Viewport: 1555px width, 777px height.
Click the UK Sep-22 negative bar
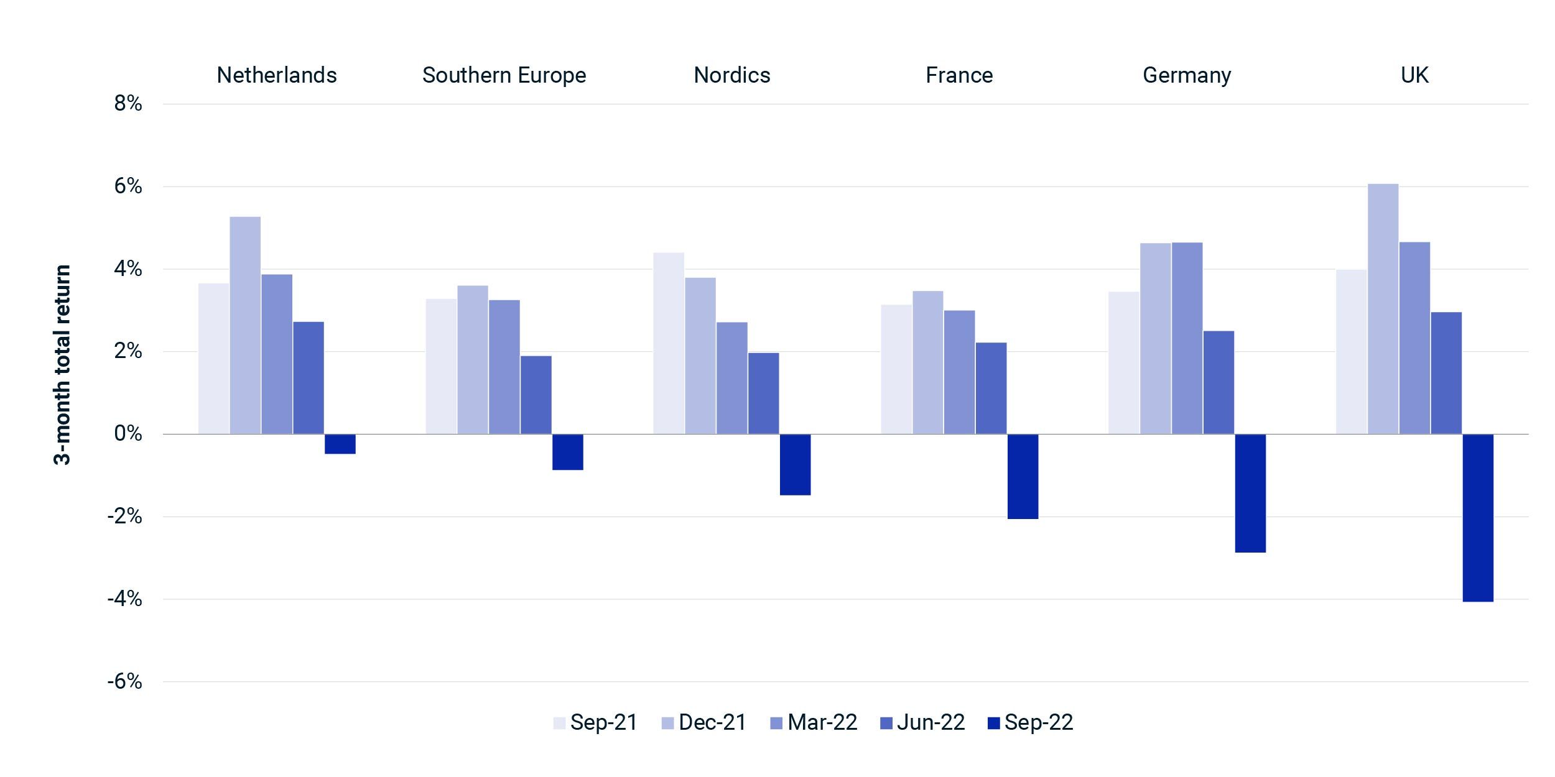[1477, 517]
